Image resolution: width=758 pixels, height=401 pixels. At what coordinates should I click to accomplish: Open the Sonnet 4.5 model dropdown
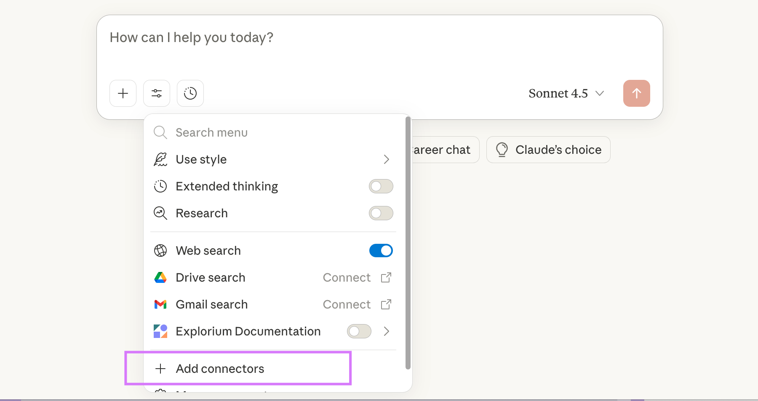click(x=566, y=93)
